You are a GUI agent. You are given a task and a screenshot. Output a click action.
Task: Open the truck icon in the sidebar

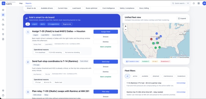3,24
